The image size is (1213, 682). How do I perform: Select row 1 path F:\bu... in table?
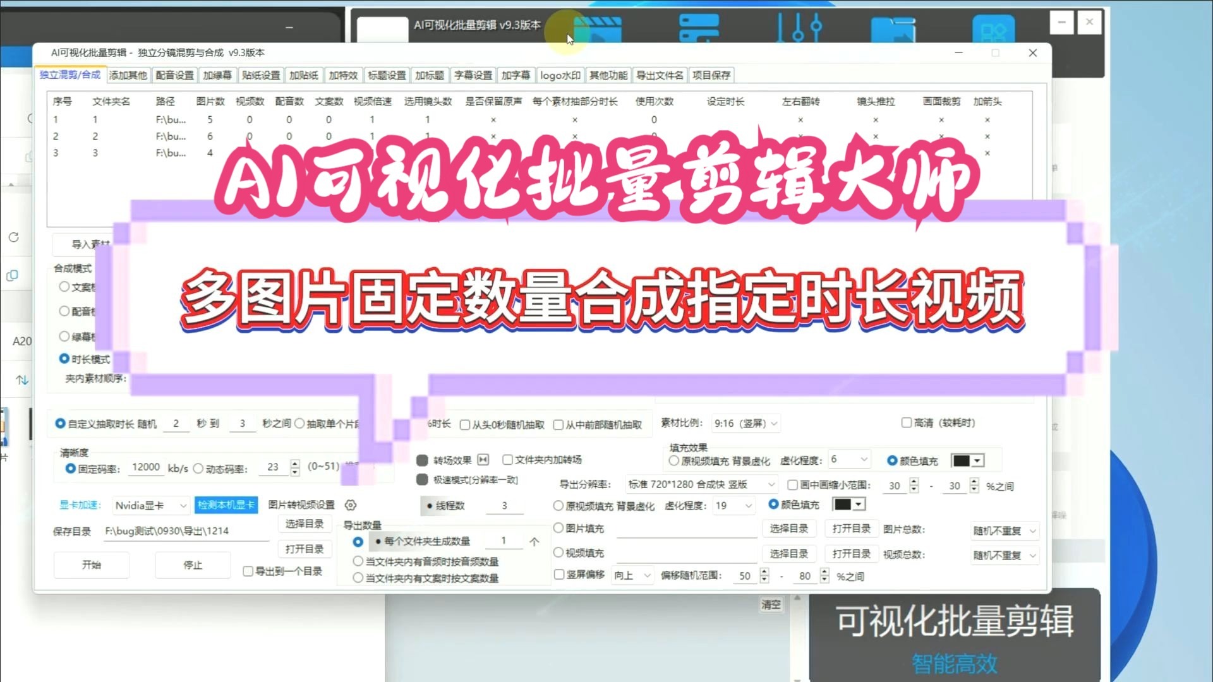pos(171,119)
